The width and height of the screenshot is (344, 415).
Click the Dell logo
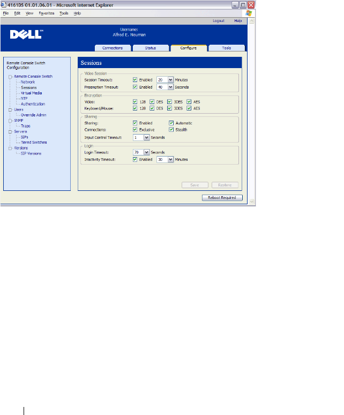point(26,34)
